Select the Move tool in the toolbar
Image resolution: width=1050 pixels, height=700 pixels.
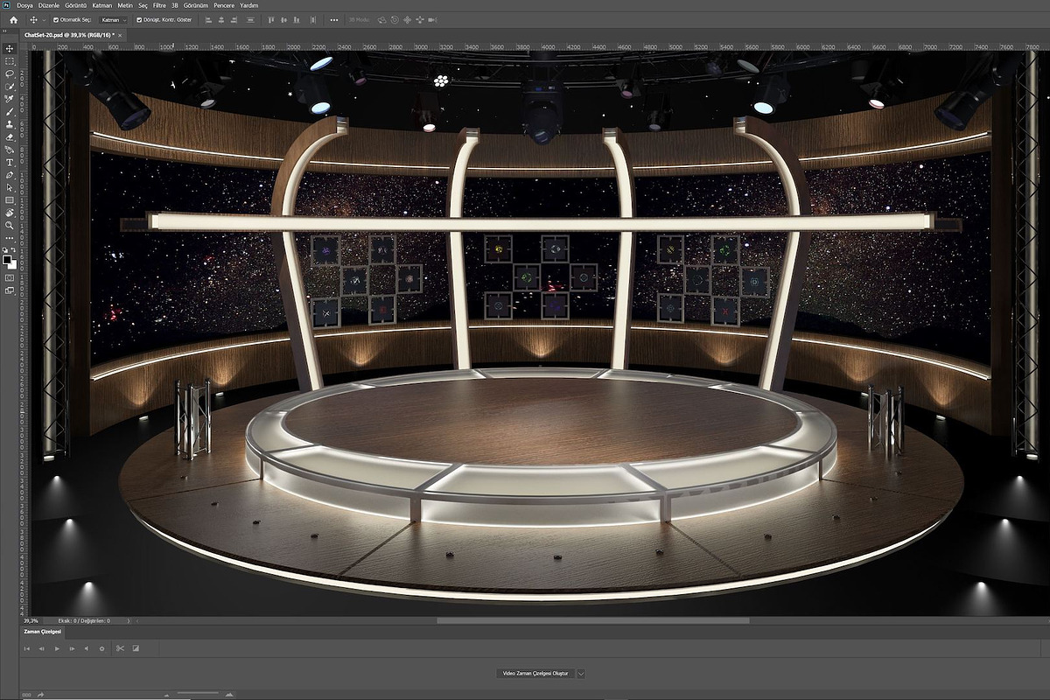(x=10, y=49)
